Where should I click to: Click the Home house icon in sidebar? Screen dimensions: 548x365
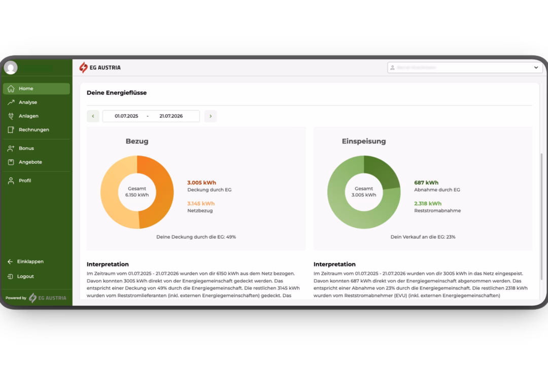click(11, 89)
